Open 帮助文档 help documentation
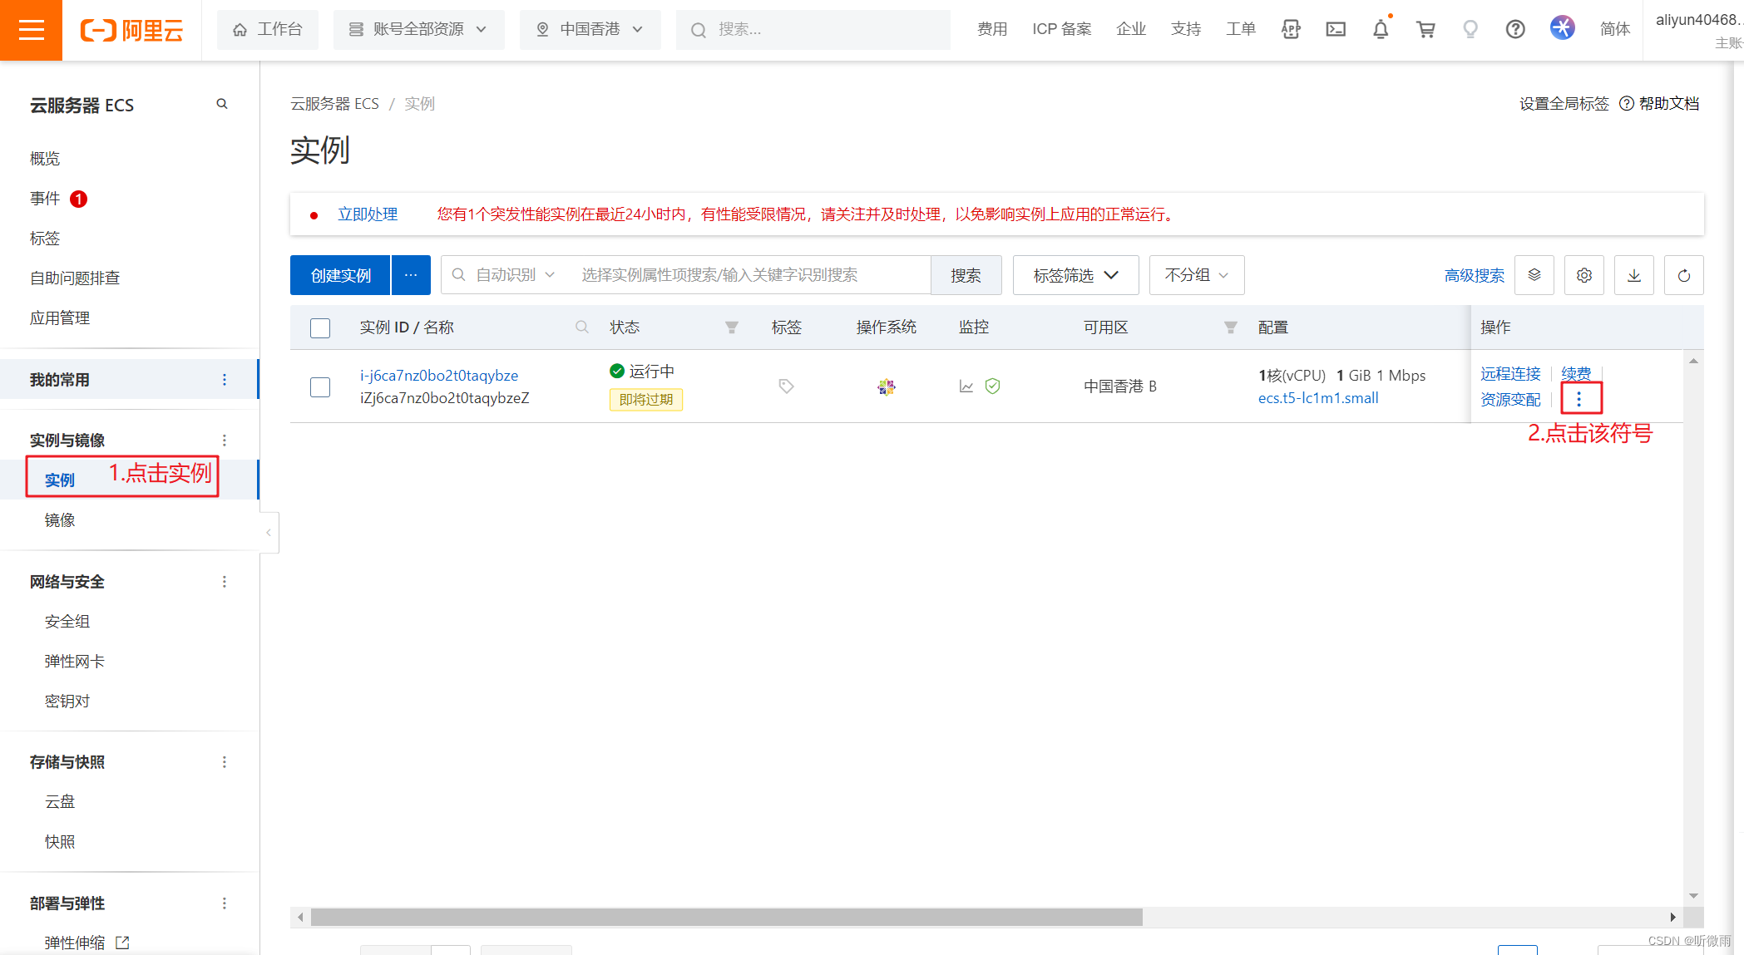The height and width of the screenshot is (955, 1744). [x=1659, y=104]
